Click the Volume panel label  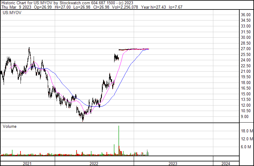(9, 126)
